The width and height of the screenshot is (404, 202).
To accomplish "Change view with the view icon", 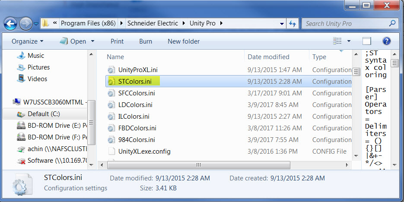I will coord(337,41).
